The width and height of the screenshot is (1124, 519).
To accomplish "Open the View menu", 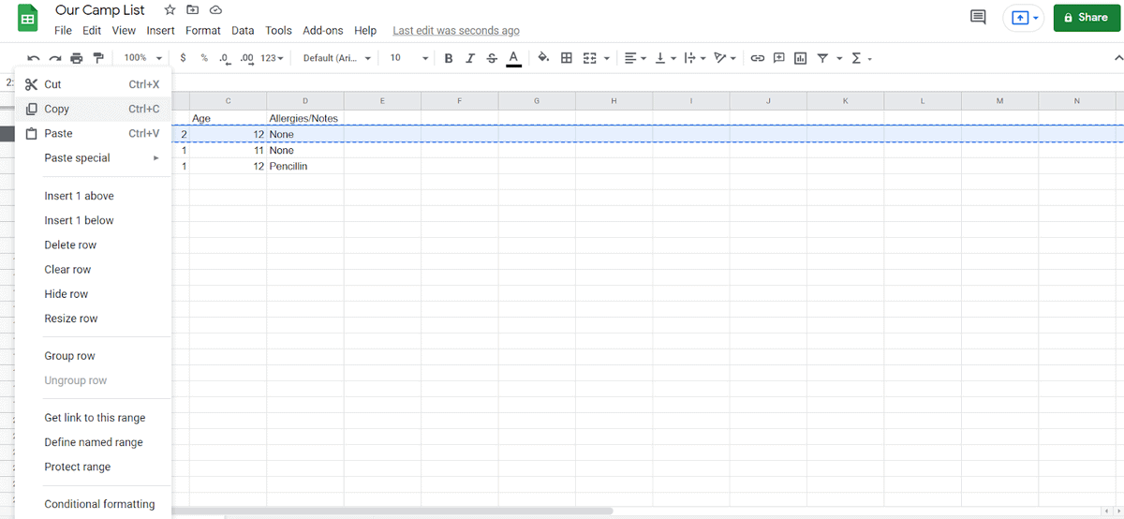I will click(124, 31).
